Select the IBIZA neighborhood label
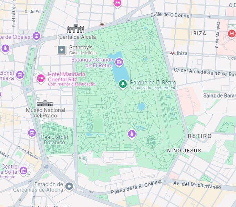The image size is (236, 207). click(199, 33)
